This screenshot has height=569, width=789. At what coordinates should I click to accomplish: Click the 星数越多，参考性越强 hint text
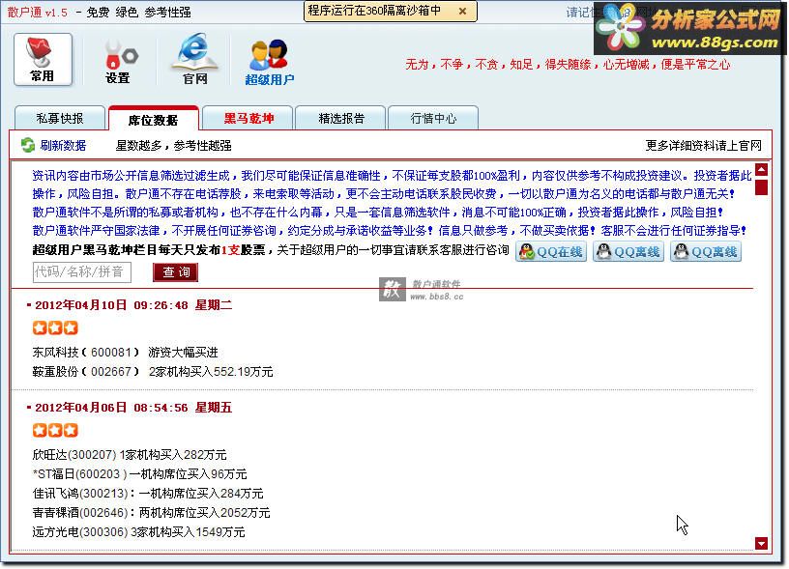tap(174, 146)
